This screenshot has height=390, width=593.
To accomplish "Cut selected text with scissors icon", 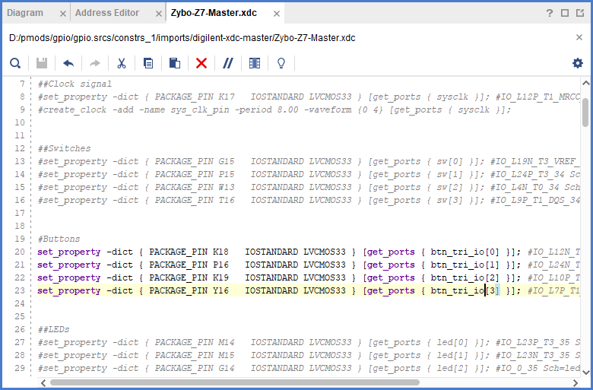I will [122, 63].
